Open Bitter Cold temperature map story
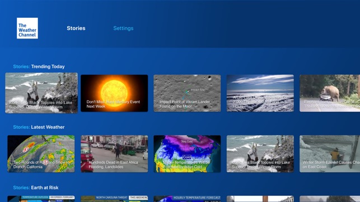Screen dimensions: 360x202 click(187, 153)
